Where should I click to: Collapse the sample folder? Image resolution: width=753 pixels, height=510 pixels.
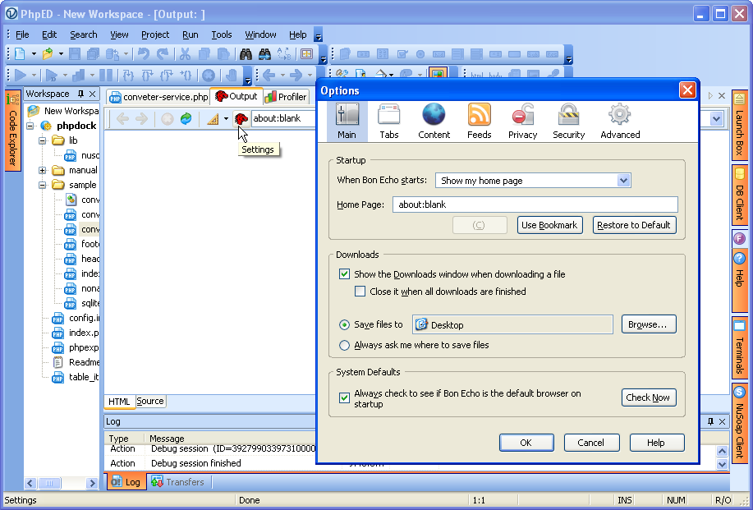(42, 185)
